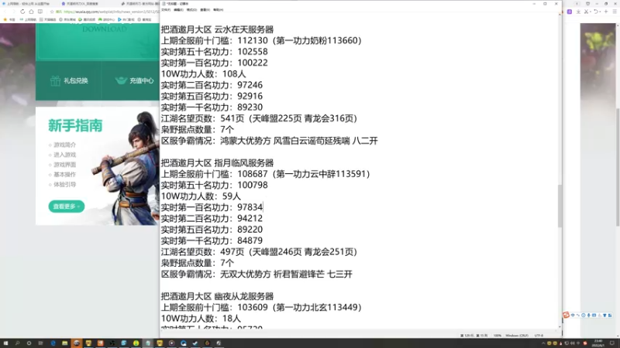Screen dimensions: 620x348
Task: Click the browser hamburger menu icon
Action: (x=615, y=12)
